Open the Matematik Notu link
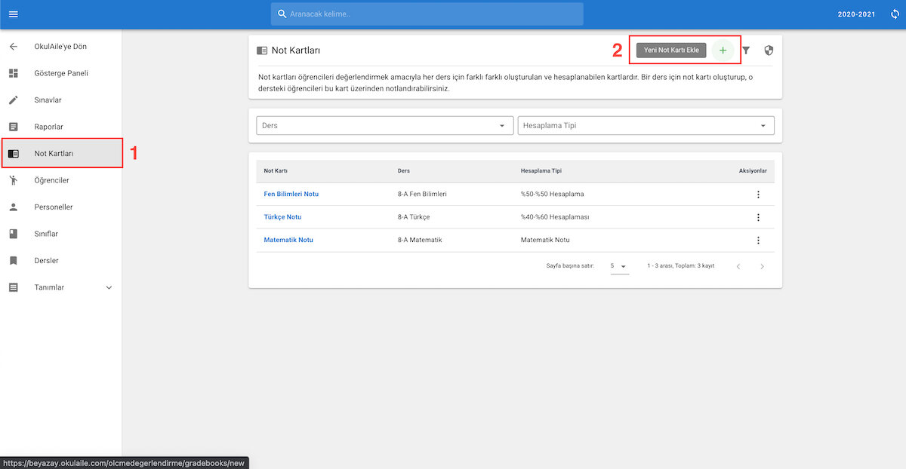This screenshot has width=906, height=469. [x=288, y=241]
